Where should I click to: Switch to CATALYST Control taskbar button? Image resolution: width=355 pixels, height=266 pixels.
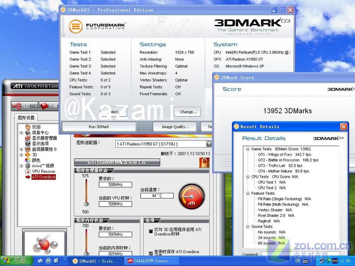pos(151,261)
